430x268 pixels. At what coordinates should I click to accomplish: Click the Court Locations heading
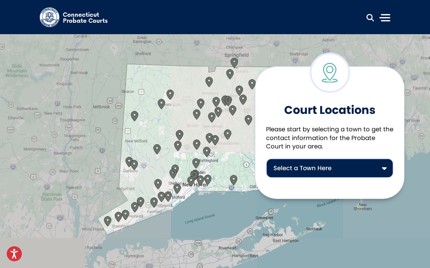pos(330,110)
